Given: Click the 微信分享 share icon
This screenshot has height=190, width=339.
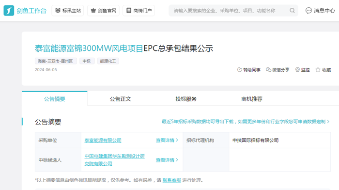Looking at the screenshot, I should click(x=268, y=70).
